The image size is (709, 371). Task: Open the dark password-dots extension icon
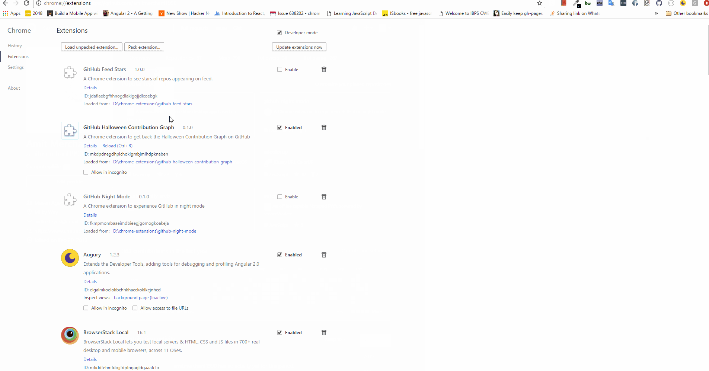(x=623, y=3)
